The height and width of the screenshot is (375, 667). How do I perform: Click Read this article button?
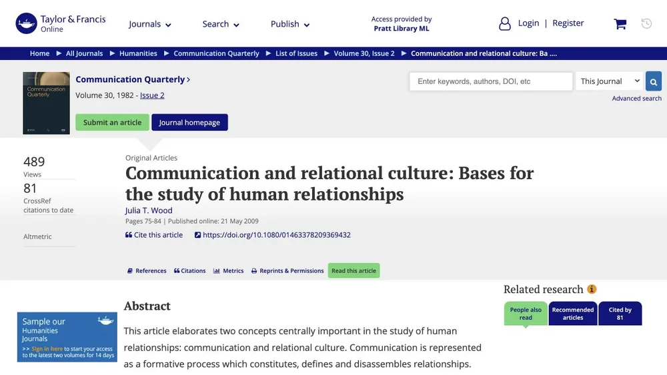[354, 270]
